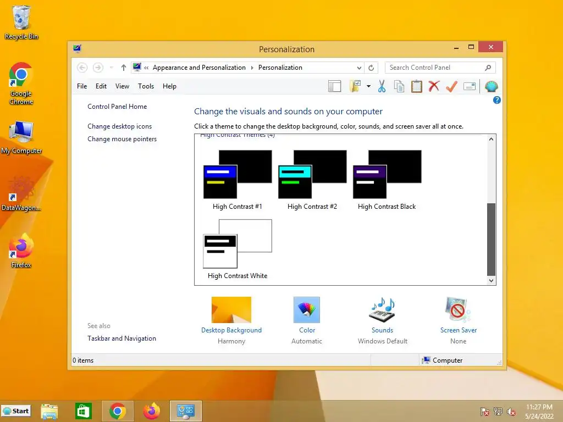563x422 pixels.
Task: Click the Personalization breadcrumb segment
Action: (280, 68)
